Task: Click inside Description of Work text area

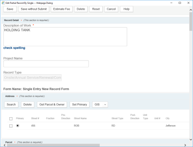Action: (65, 37)
